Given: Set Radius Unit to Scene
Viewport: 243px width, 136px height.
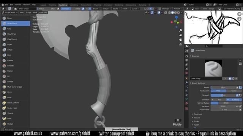Looking at the screenshot, I should pyautogui.click(x=234, y=91).
